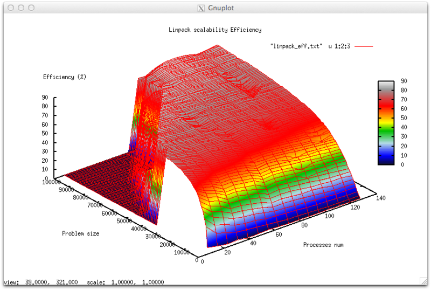The image size is (431, 290).
Task: Click the red legend line sample
Action: coord(364,46)
